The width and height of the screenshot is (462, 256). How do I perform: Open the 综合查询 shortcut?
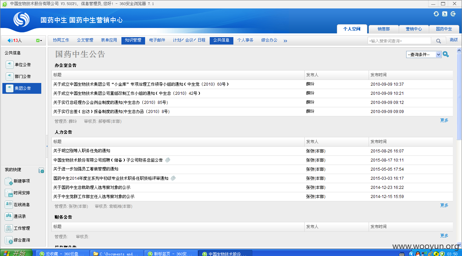18,240
